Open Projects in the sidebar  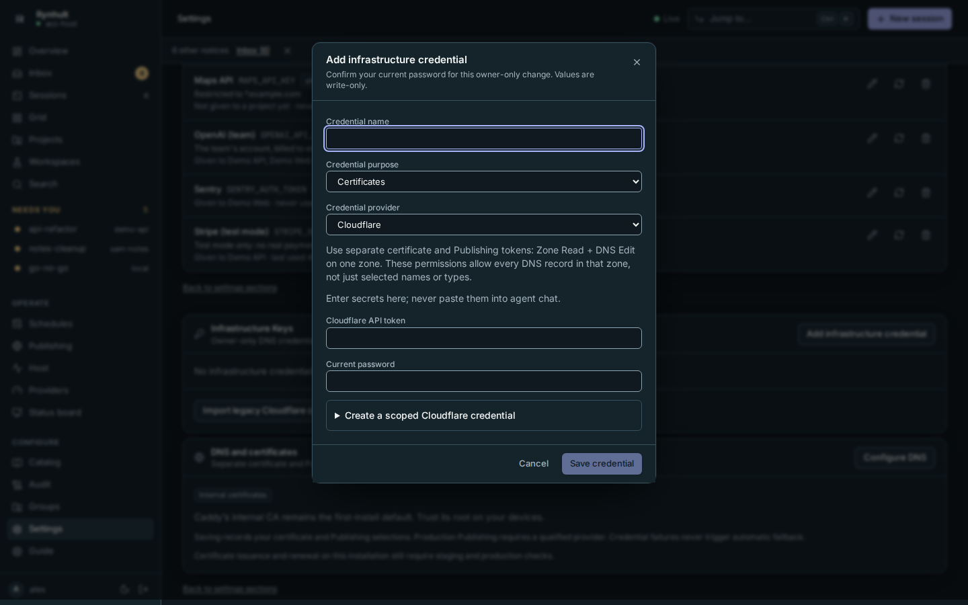[81, 140]
